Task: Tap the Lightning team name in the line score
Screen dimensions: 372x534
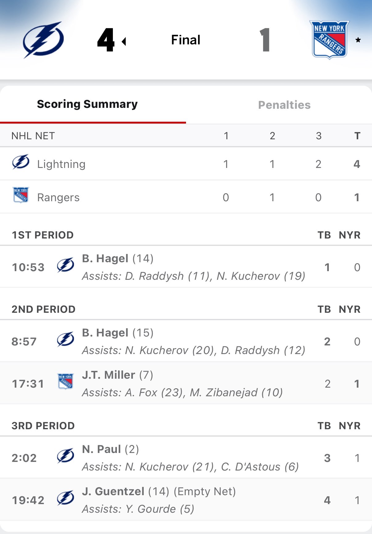Action: tap(61, 164)
